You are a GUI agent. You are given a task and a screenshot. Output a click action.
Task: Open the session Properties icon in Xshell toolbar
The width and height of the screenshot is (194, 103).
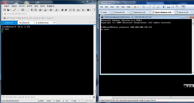23,10
